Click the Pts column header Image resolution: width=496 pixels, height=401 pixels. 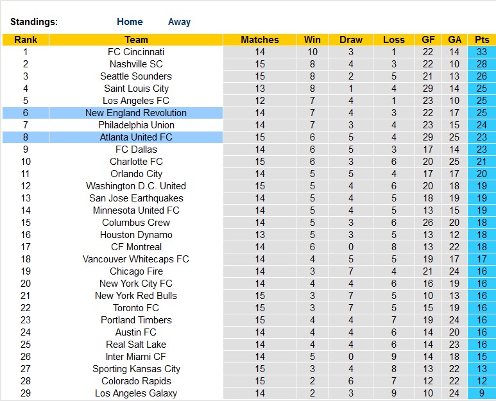(x=482, y=40)
